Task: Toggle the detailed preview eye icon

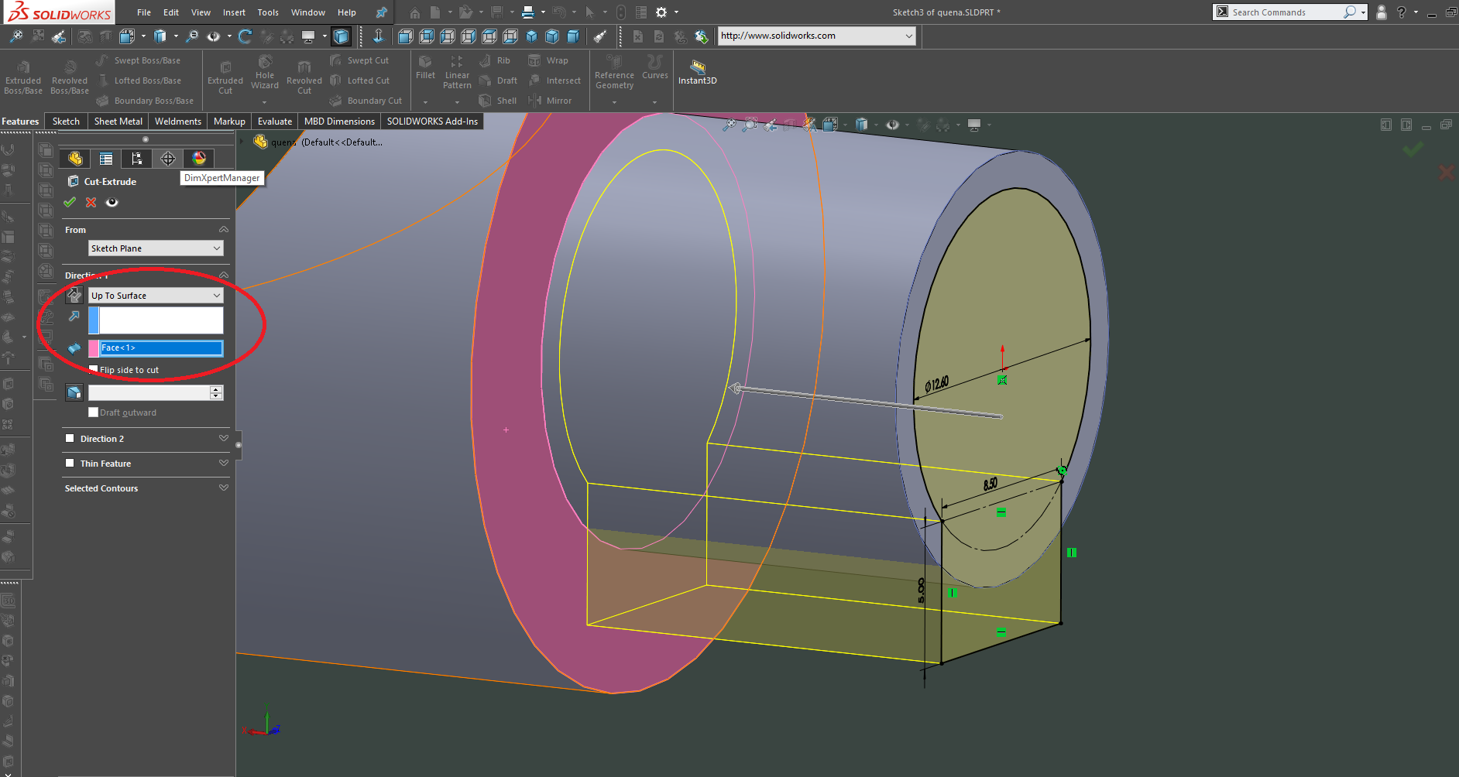Action: point(112,202)
